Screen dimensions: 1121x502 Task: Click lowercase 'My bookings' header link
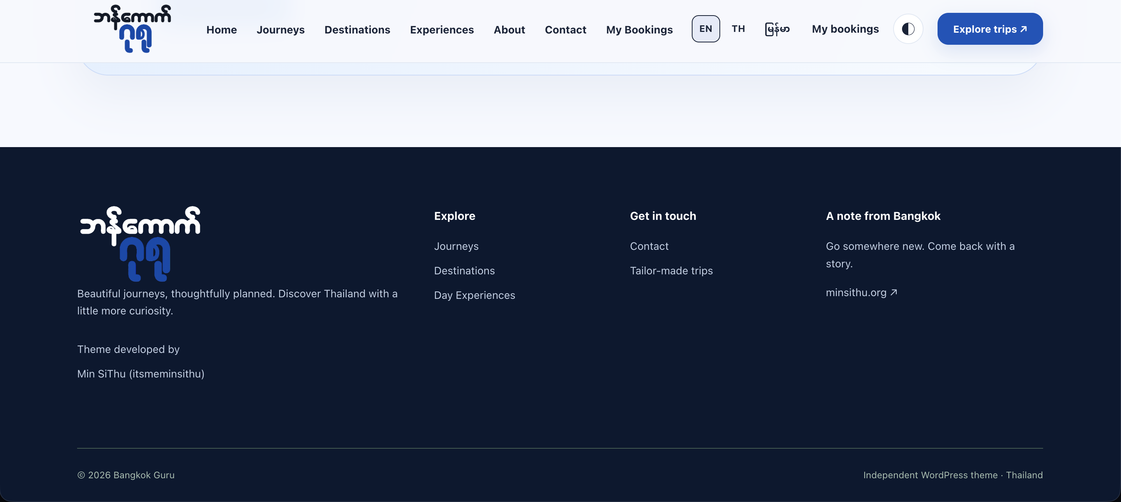845,29
